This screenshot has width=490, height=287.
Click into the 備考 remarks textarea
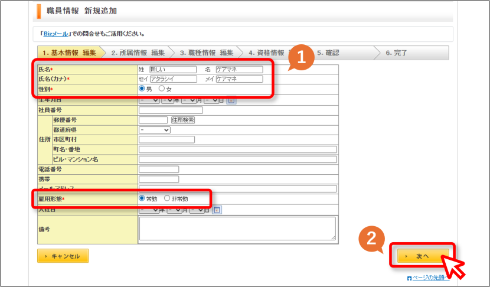point(237,229)
